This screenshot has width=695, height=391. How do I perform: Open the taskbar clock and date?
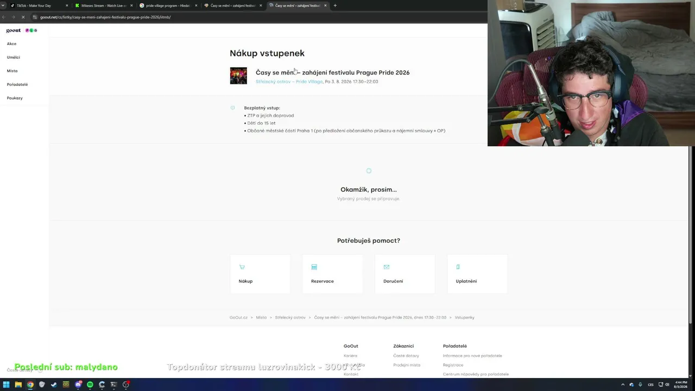coord(680,384)
